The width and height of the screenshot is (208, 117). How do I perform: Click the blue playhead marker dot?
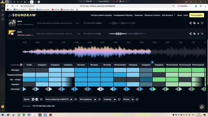[152, 62]
